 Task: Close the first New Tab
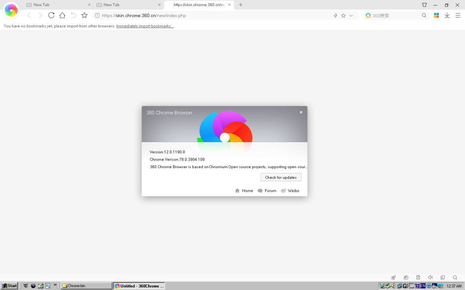[89, 5]
